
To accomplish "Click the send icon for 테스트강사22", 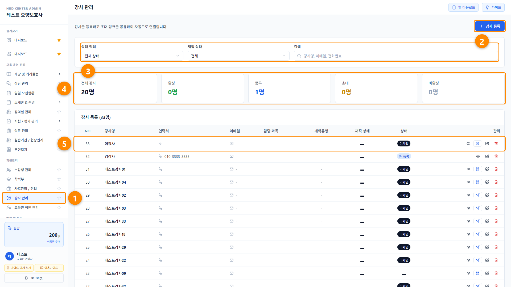I will point(478,260).
